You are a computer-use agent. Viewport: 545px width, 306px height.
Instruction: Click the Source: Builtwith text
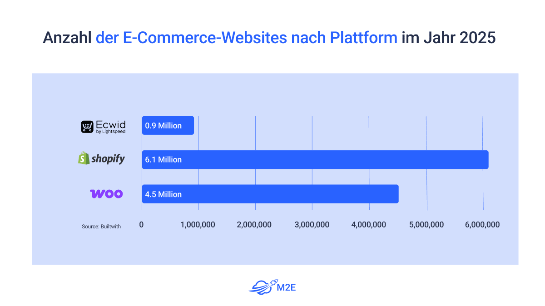tap(101, 227)
